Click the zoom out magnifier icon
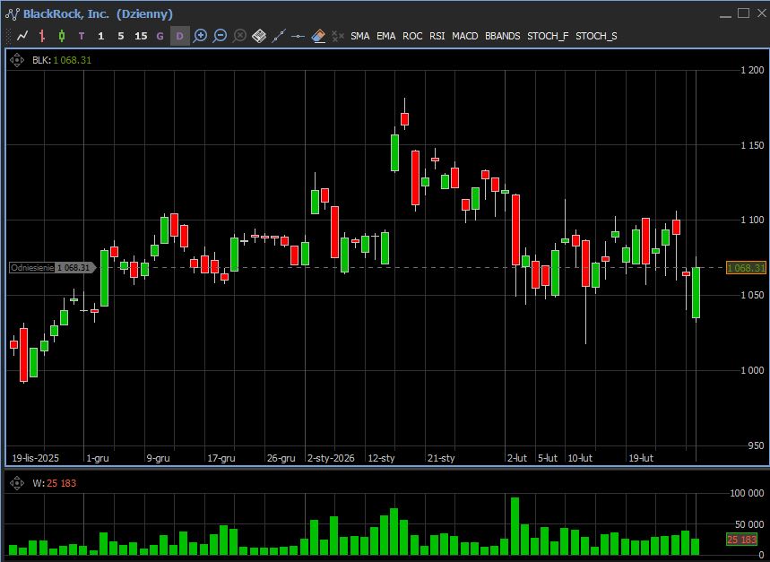This screenshot has width=770, height=562. click(x=221, y=36)
